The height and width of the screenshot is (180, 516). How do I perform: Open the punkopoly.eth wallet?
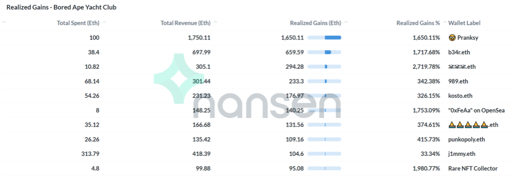tap(466, 140)
